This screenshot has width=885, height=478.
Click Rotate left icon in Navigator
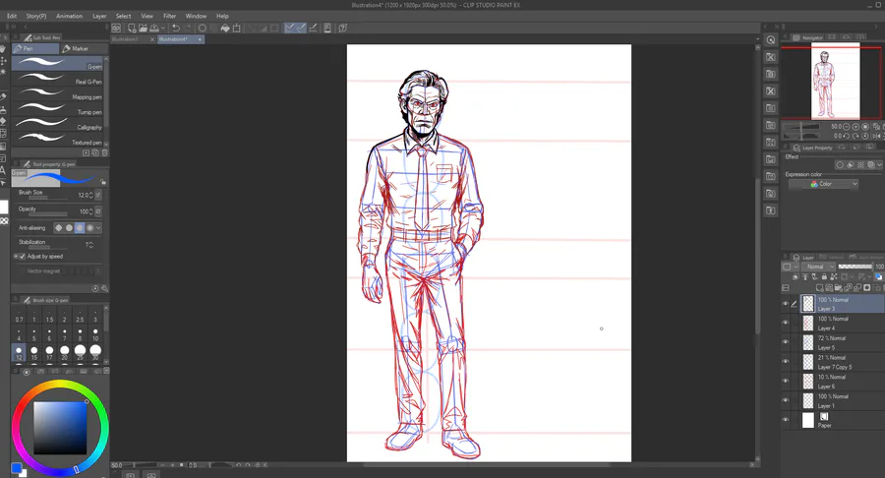(846, 136)
